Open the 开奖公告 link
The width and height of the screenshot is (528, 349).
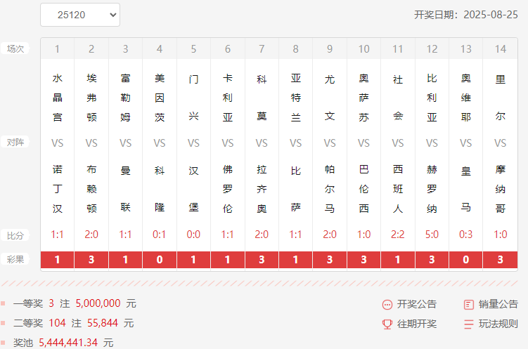(x=416, y=304)
